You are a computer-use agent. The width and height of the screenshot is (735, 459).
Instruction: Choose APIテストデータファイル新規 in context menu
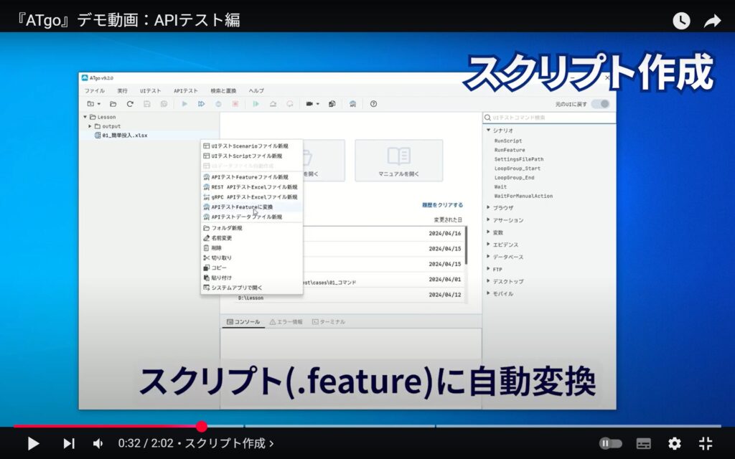(x=252, y=217)
